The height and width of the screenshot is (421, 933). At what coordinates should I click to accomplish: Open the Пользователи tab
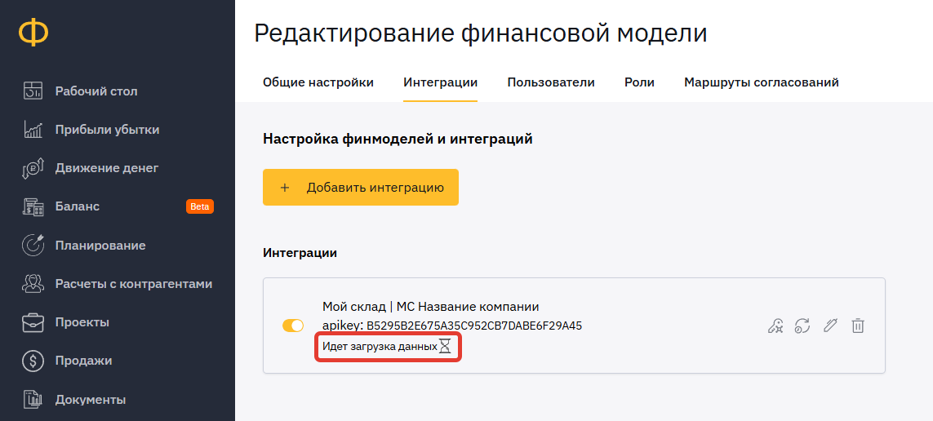(551, 82)
